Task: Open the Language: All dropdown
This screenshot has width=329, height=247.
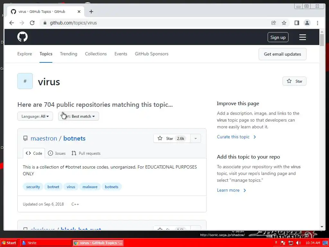Action: pos(35,116)
